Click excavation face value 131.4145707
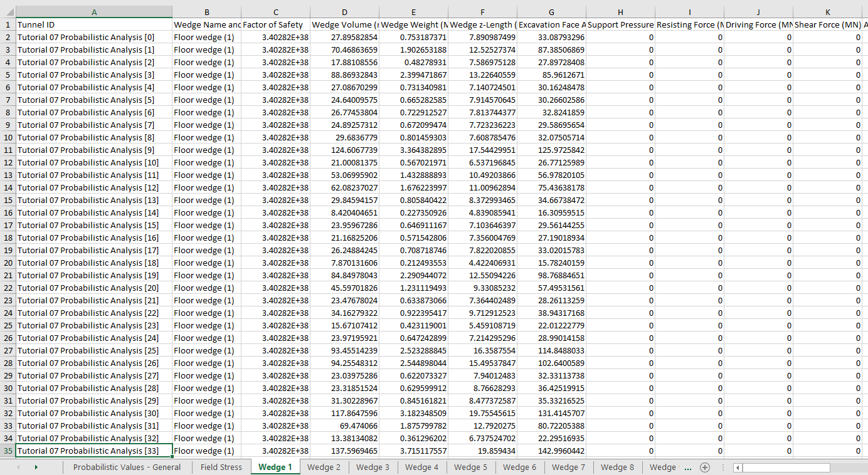The height and width of the screenshot is (475, 868). (x=552, y=413)
